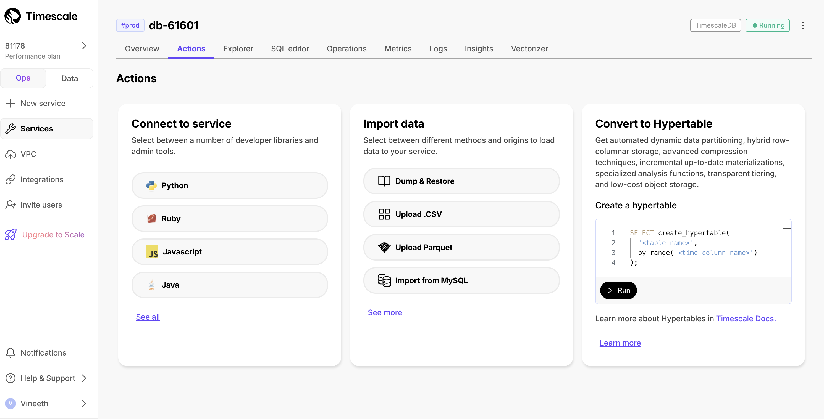Open the Logs tab
The width and height of the screenshot is (824, 419).
[x=438, y=49]
